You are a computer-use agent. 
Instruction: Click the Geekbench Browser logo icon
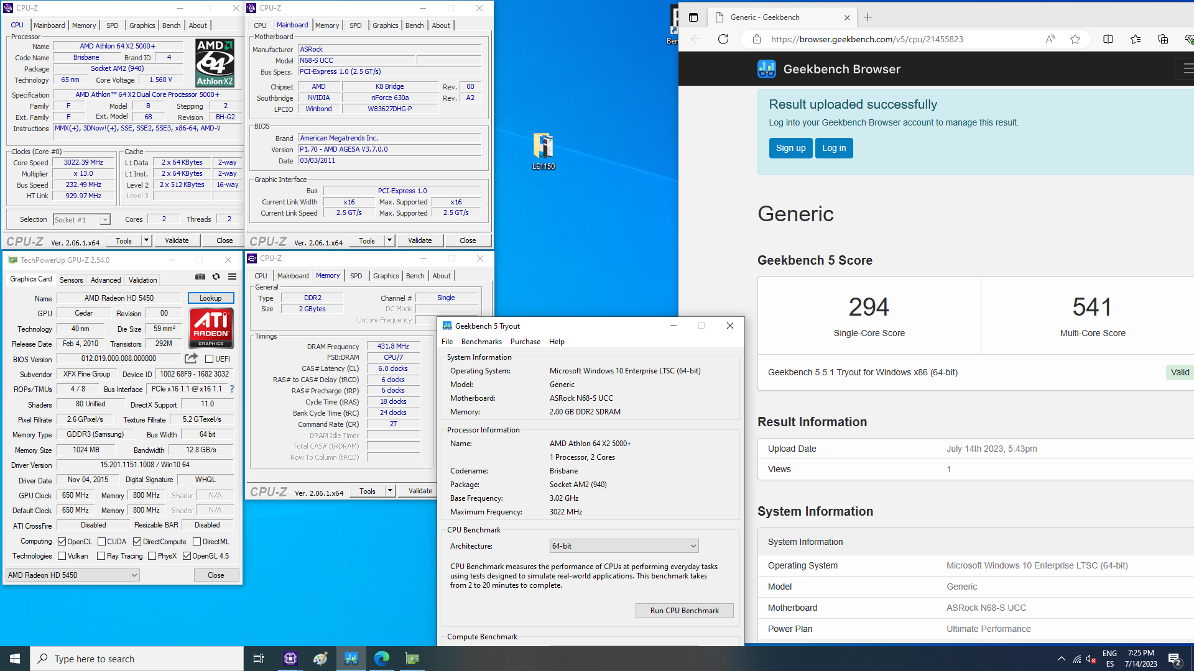tap(766, 69)
